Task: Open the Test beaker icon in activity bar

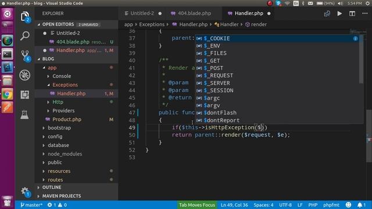Action: [x=24, y=115]
